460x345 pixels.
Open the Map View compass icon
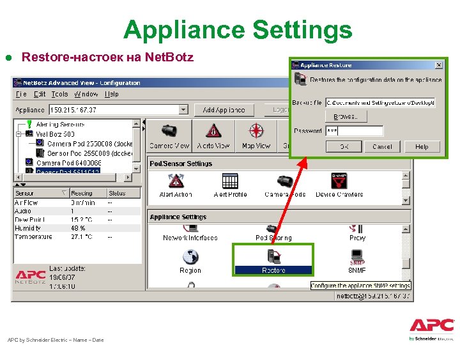pos(256,136)
